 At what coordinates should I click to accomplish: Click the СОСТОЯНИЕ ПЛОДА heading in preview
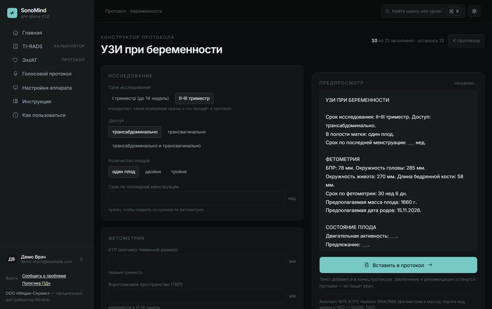click(351, 227)
